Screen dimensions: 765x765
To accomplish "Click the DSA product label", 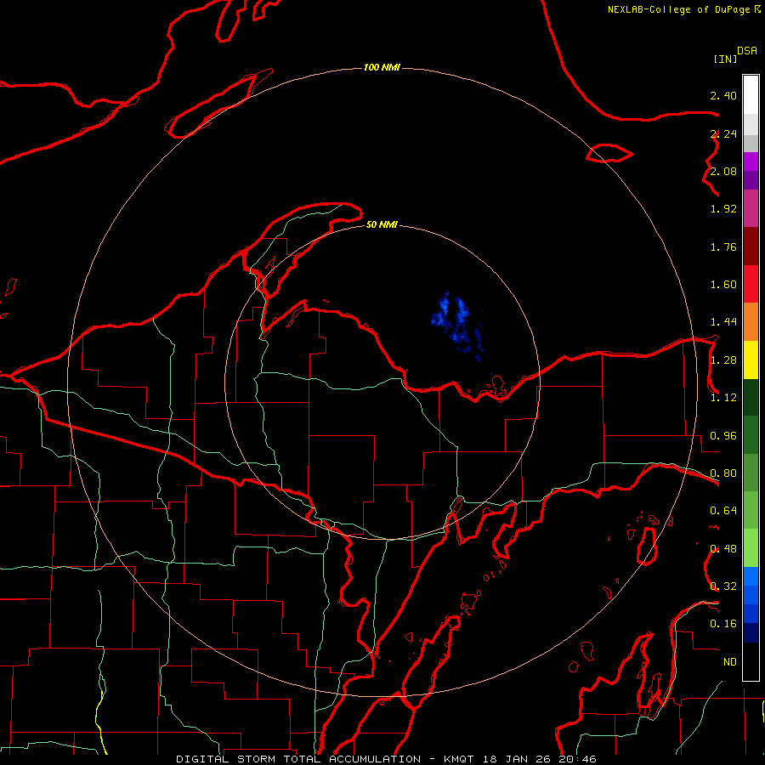I will click(747, 50).
